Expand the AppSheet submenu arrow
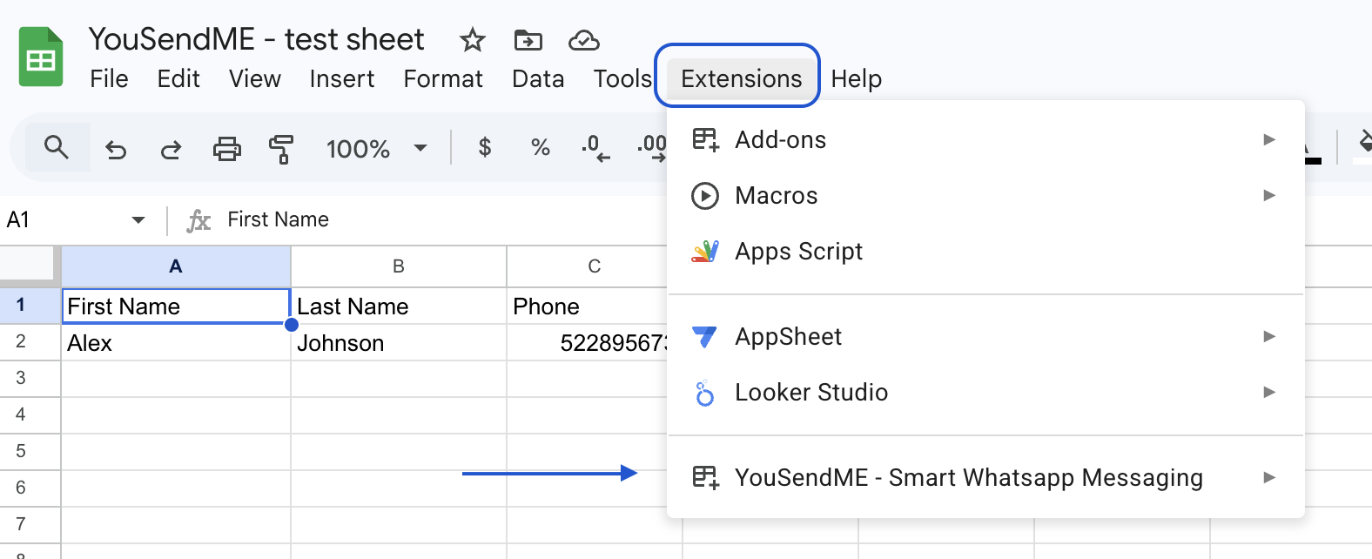This screenshot has width=1372, height=559. [x=1269, y=336]
